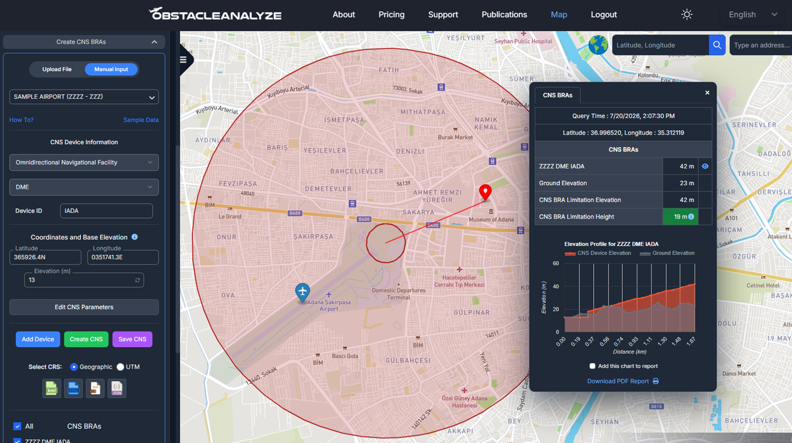Toggle CNS Device Elevation series in chart legend

click(x=598, y=253)
